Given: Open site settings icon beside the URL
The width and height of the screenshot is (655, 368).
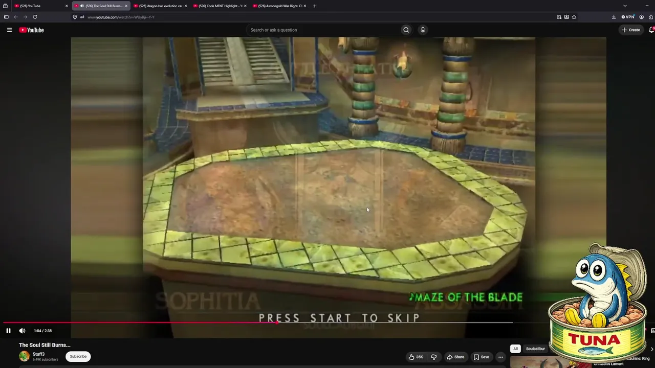Looking at the screenshot, I should pyautogui.click(x=82, y=17).
